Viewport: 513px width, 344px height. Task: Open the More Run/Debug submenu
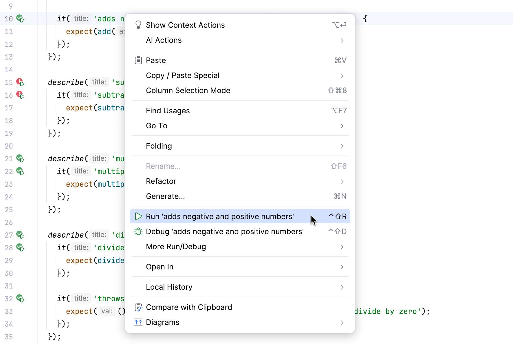[176, 246]
